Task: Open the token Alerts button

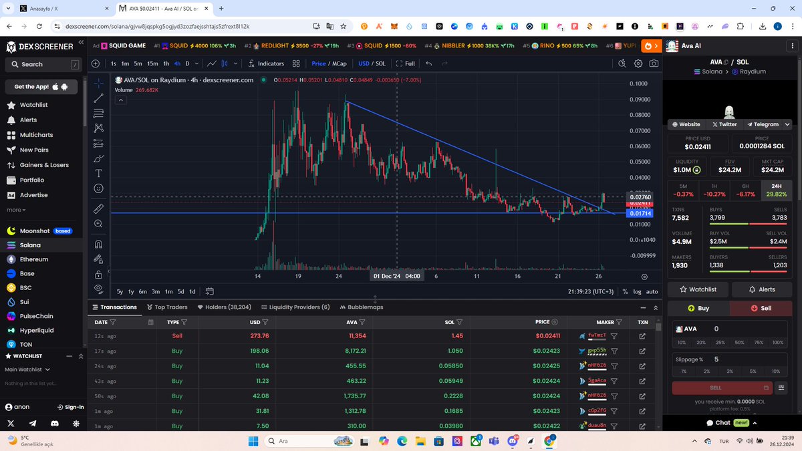Action: 762,289
